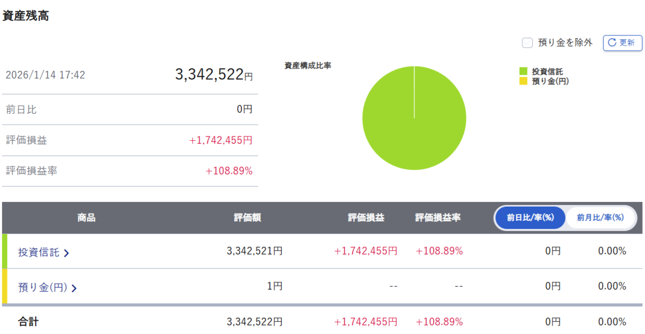645x334 pixels.
Task: Enable the 預り金を除外 checkbox
Action: pyautogui.click(x=527, y=43)
